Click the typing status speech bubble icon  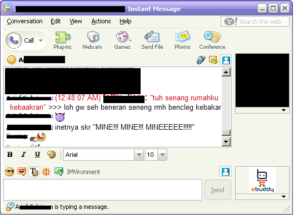[x=10, y=207]
